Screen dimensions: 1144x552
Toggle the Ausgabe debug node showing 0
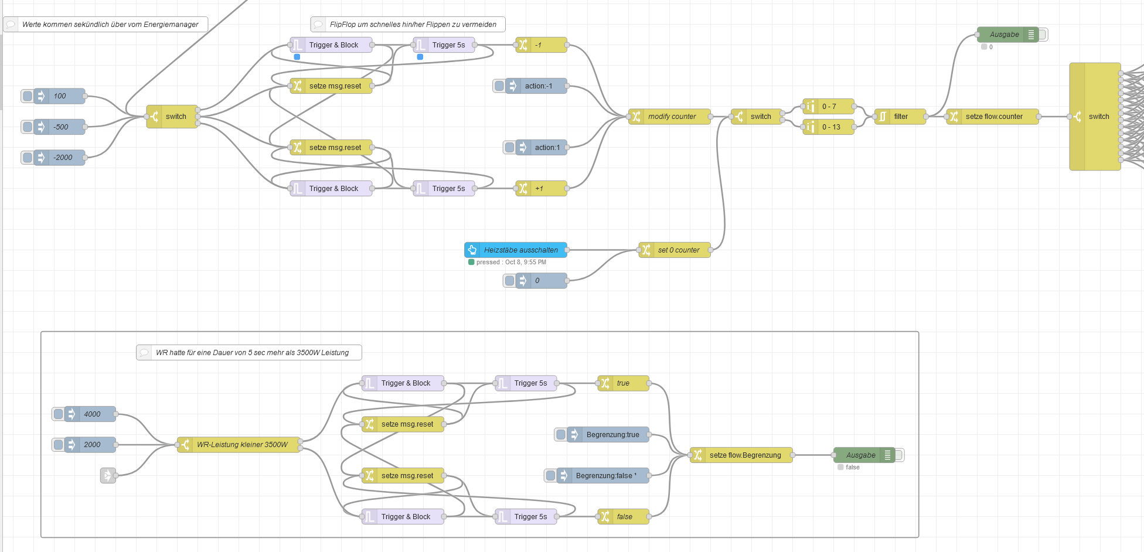point(1043,35)
